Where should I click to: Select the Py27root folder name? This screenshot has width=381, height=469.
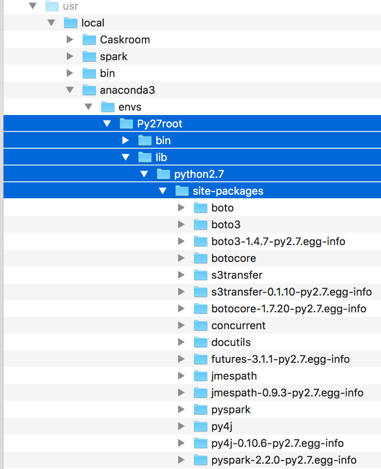160,124
